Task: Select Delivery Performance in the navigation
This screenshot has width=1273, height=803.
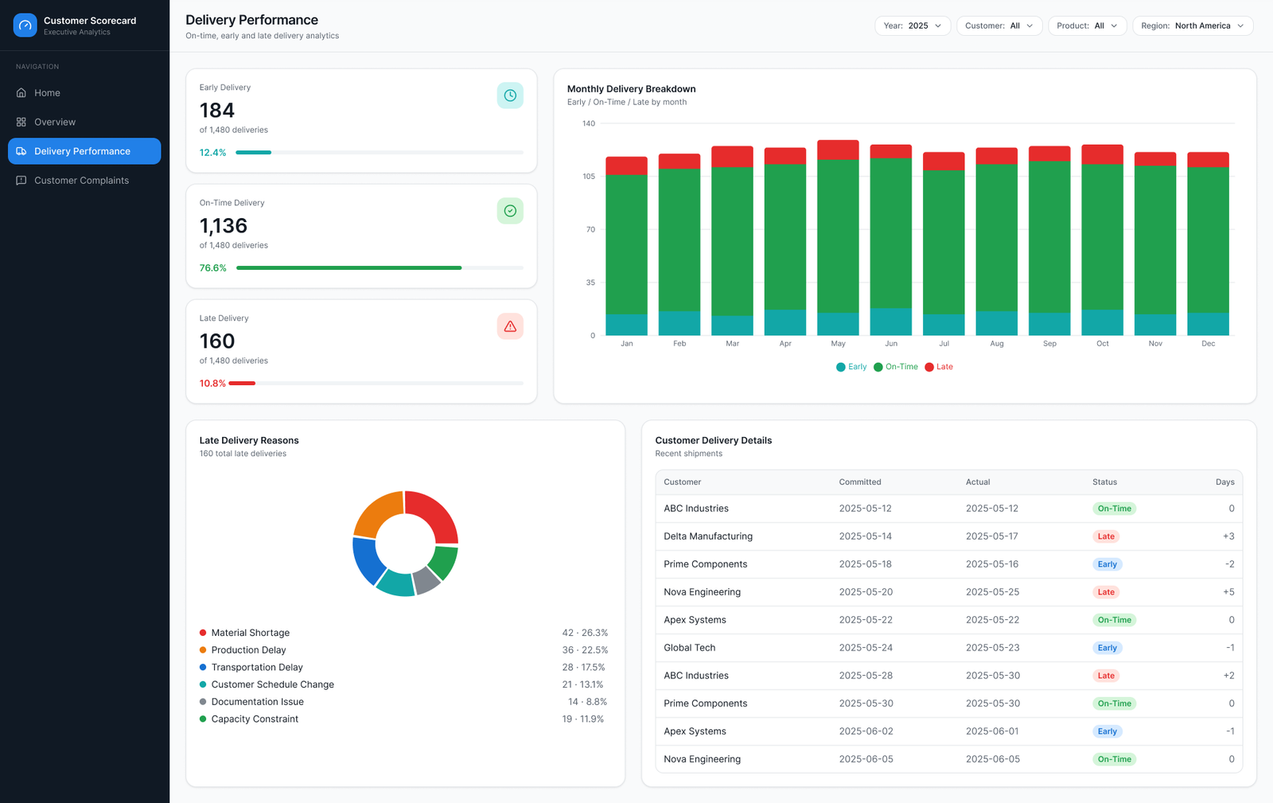Action: (84, 151)
